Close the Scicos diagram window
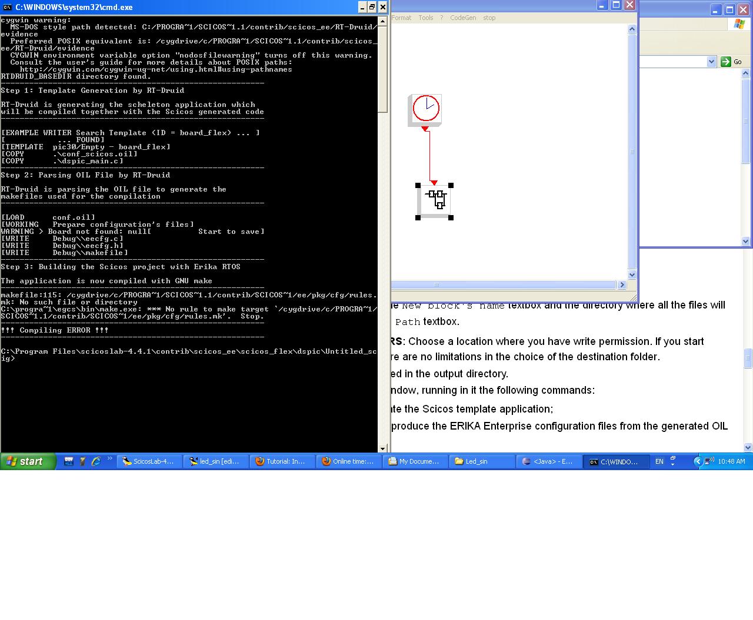Viewport: 753px width, 620px height. coord(629,5)
